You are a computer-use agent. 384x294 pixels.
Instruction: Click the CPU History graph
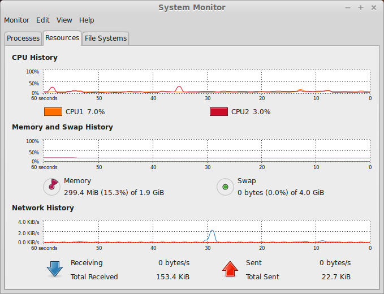(207, 81)
